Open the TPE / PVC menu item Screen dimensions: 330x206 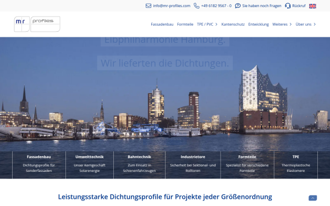pos(205,24)
